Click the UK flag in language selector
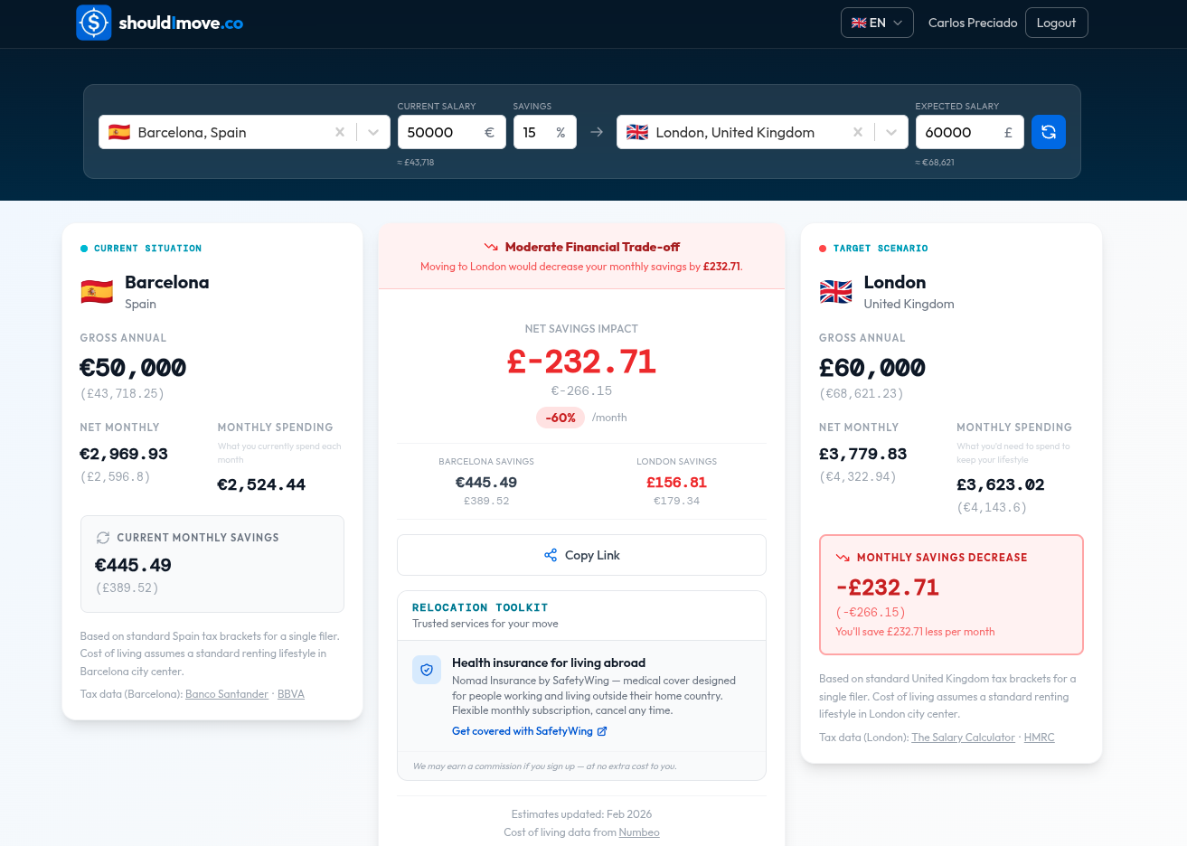1187x846 pixels. 859,23
